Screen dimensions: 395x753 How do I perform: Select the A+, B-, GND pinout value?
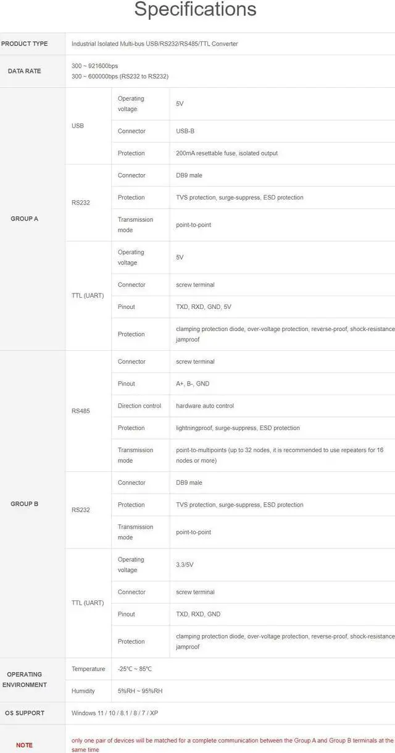(193, 384)
